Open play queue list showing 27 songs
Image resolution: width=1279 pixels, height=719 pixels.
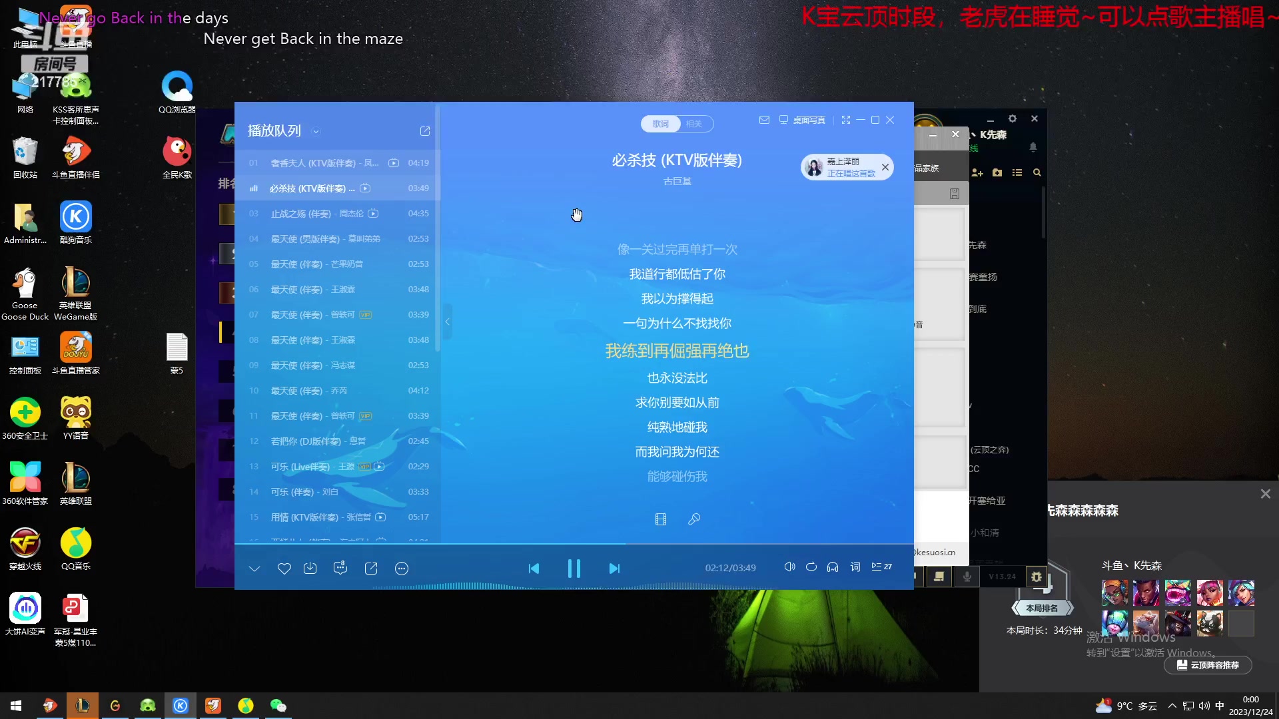(x=881, y=567)
